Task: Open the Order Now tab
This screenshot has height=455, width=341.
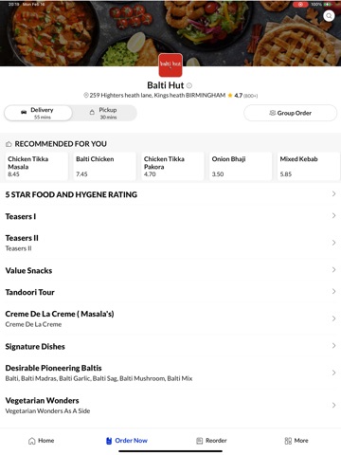Action: (x=127, y=441)
